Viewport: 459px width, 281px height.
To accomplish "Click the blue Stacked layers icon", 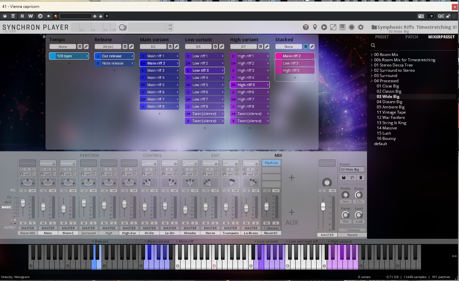I will click(306, 47).
